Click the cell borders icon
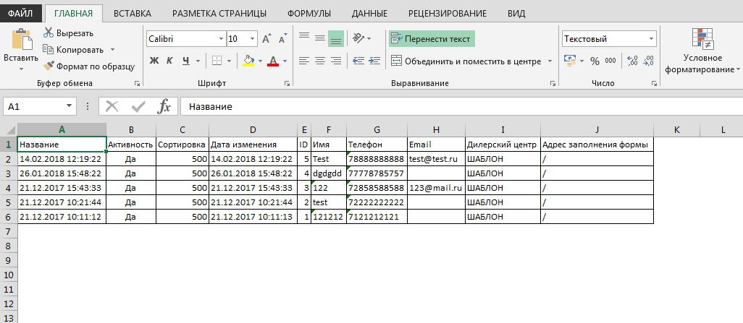The width and height of the screenshot is (743, 323). (217, 61)
